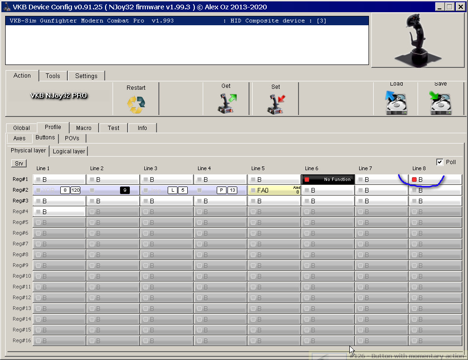Click the Reg#1 Line 1 button cell
The height and width of the screenshot is (360, 468).
tap(59, 179)
